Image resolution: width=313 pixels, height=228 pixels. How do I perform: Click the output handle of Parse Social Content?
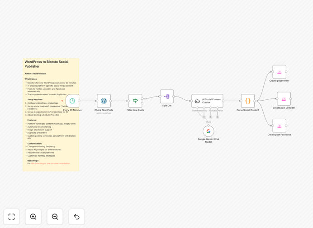(x=255, y=101)
